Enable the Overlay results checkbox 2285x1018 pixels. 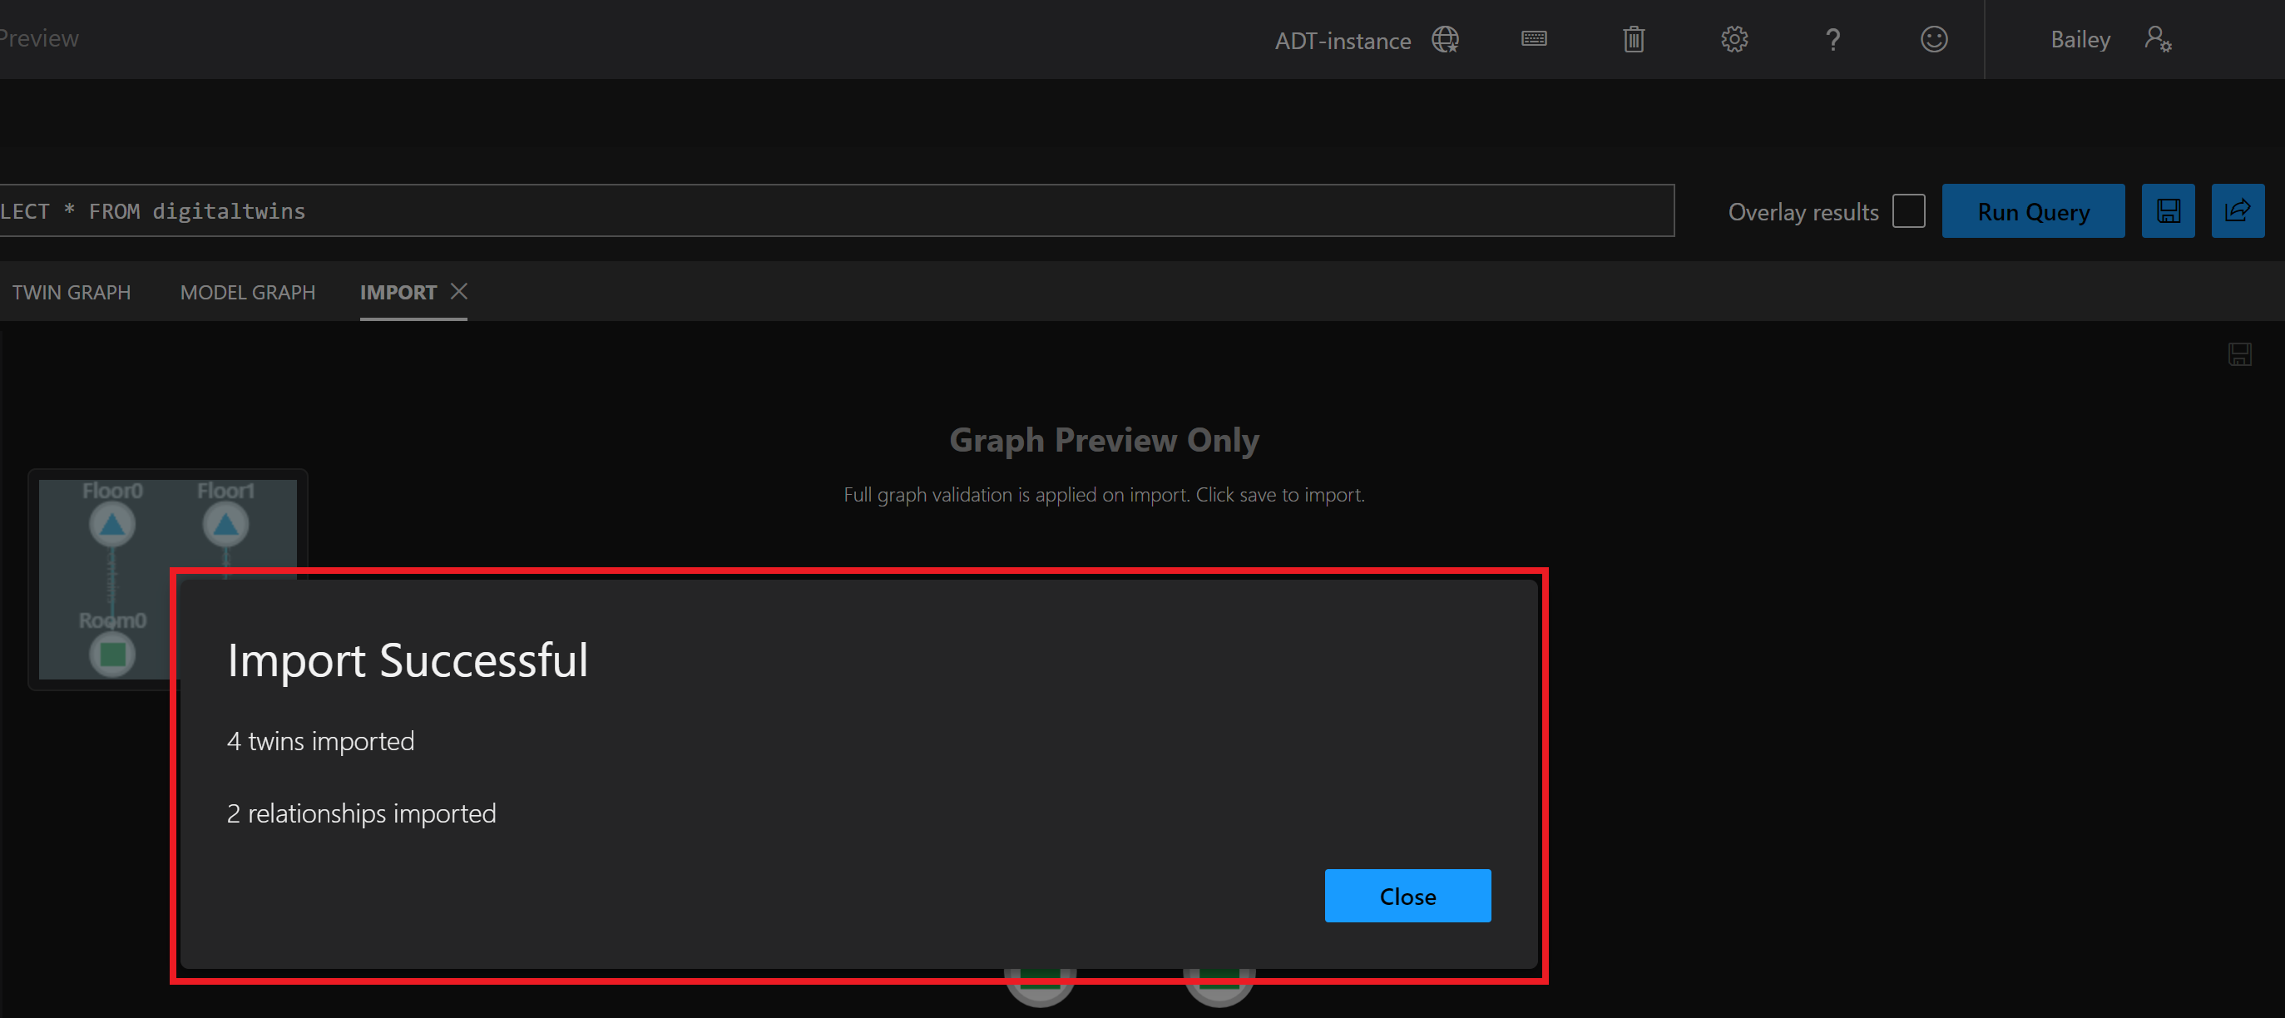1909,210
